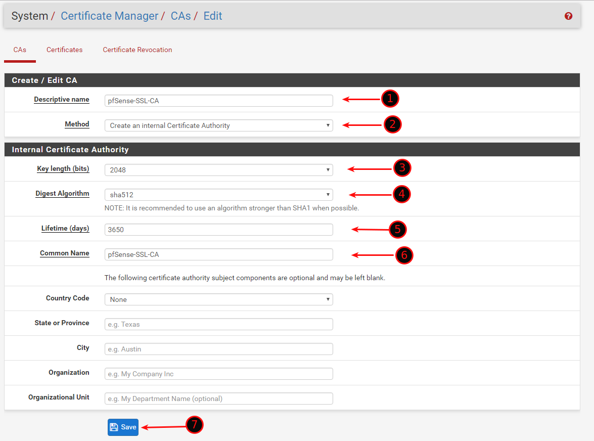This screenshot has height=441, width=594.
Task: Focus the Descriptive name input field
Action: click(218, 101)
